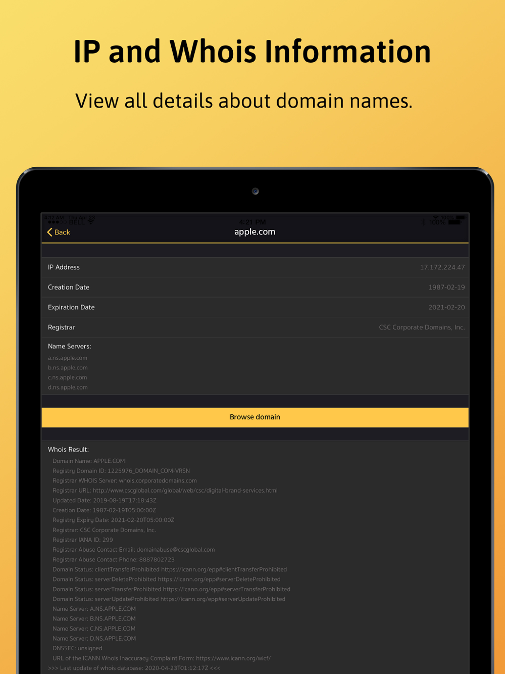Tap the Browse domain button
Image resolution: width=505 pixels, height=674 pixels.
click(x=255, y=417)
